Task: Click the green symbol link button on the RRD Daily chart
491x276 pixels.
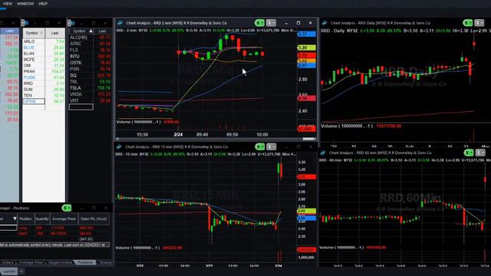Action: [x=468, y=23]
